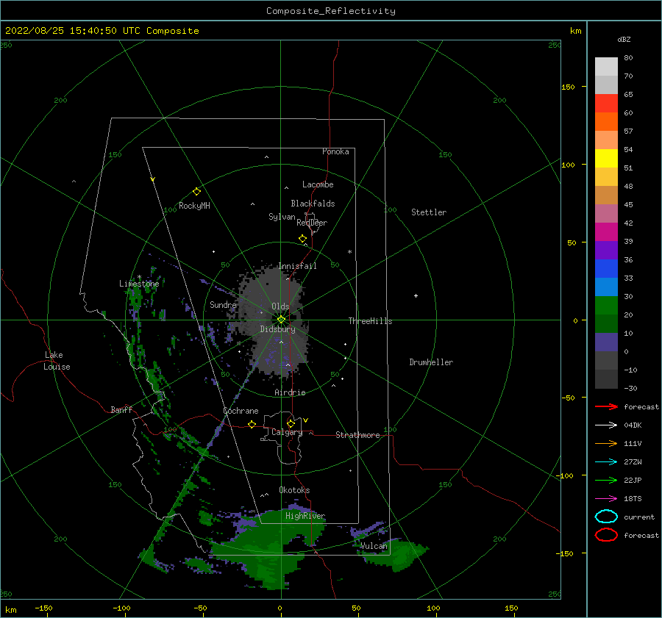This screenshot has height=618, width=662.
Task: Select the Vulcan label
Action: [x=374, y=546]
